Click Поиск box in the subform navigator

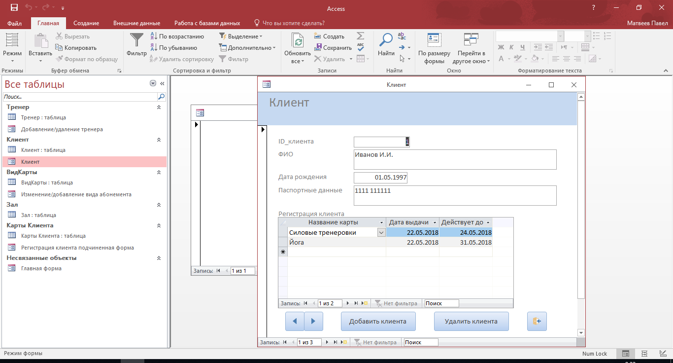[441, 303]
